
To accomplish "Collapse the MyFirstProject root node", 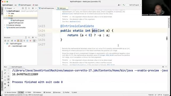I will click(x=5, y=11).
